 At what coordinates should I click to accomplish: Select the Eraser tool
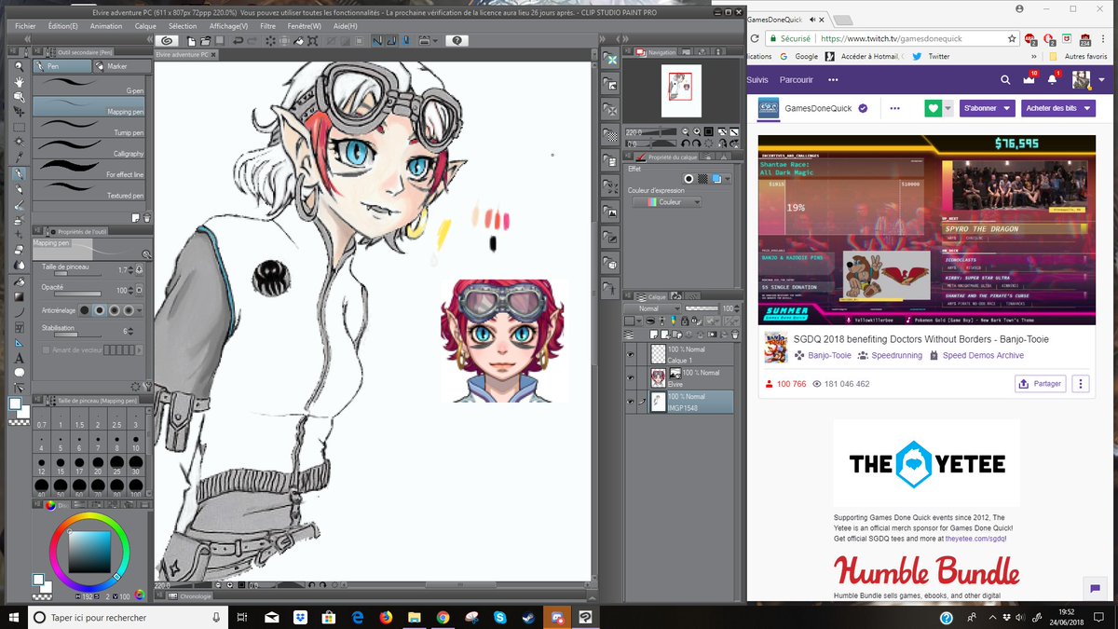tap(18, 250)
